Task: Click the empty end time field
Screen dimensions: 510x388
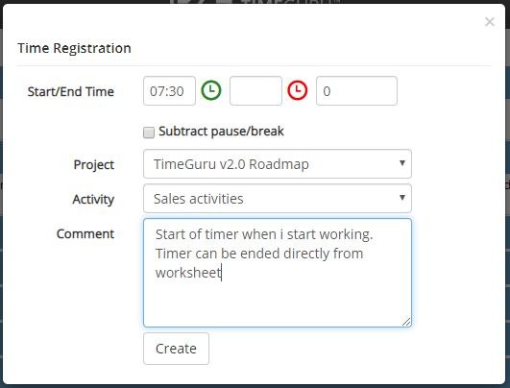Action: 255,90
